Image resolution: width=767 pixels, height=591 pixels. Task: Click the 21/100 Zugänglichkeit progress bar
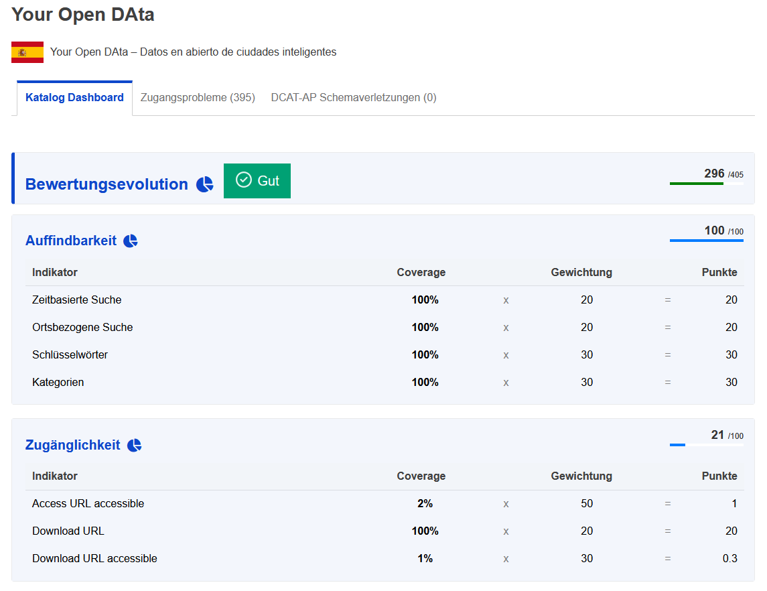(706, 445)
